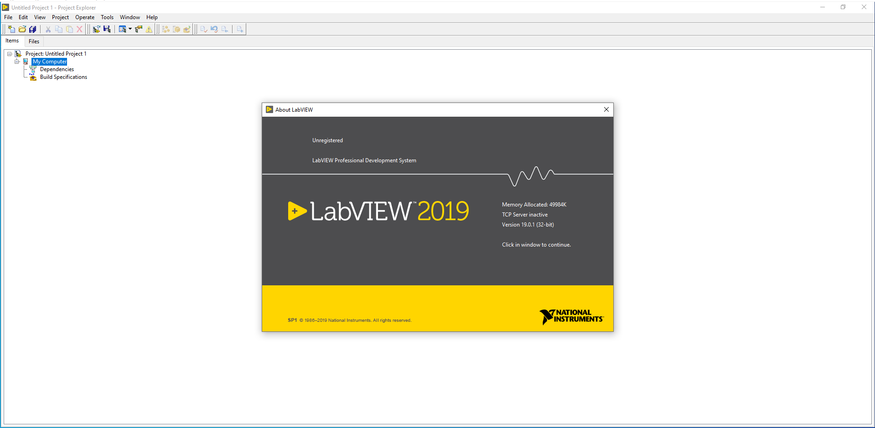Click the source control Check In icon
Image resolution: width=875 pixels, height=428 pixels.
tap(204, 29)
